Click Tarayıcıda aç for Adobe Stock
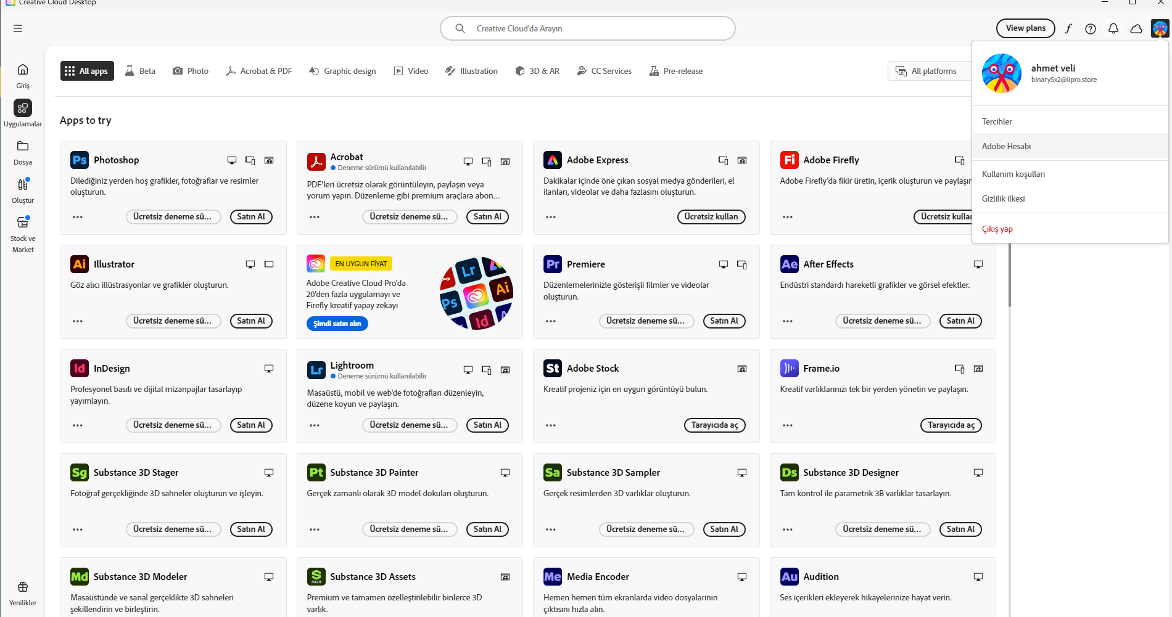 (715, 425)
